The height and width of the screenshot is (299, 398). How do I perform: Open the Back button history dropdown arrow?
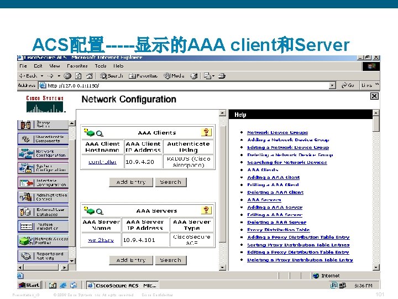point(42,76)
